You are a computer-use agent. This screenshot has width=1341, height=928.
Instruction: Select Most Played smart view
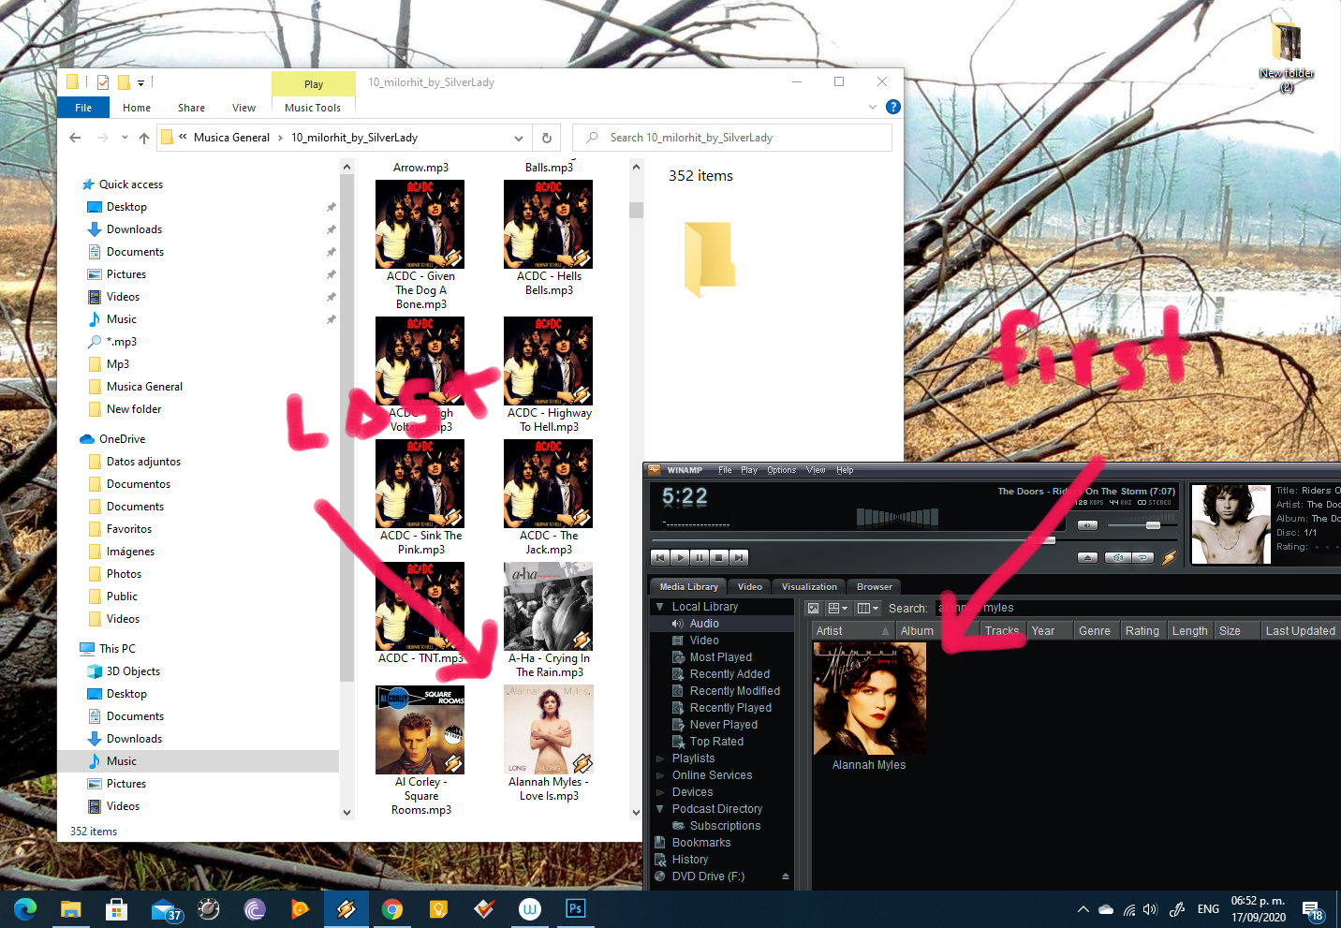pyautogui.click(x=720, y=656)
